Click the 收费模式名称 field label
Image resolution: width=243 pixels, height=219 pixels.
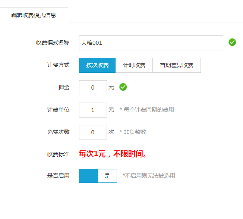click(x=53, y=43)
